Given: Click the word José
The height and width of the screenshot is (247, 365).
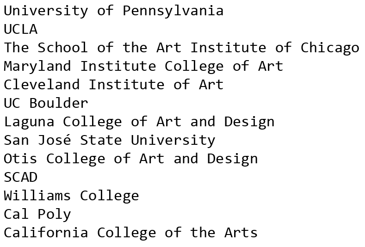Looking at the screenshot, I should [55, 140].
